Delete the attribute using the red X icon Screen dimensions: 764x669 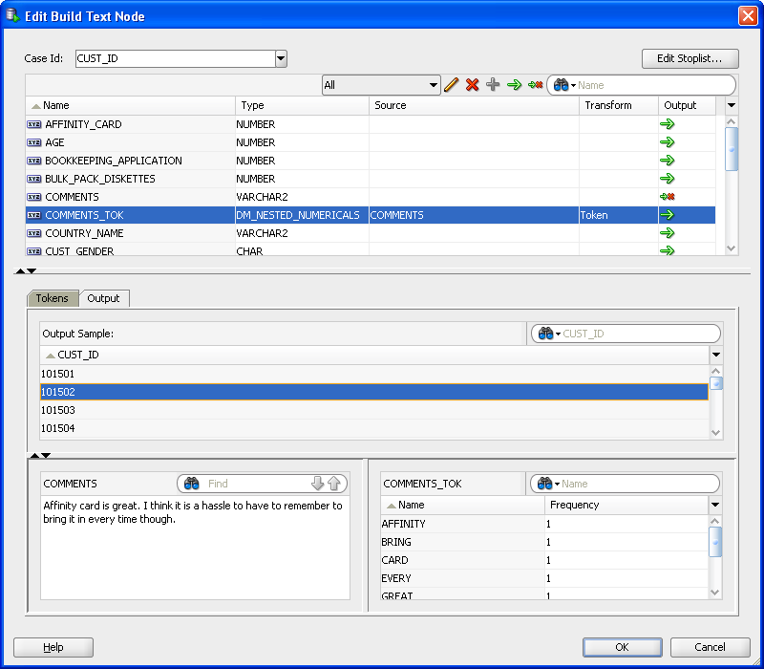click(472, 85)
